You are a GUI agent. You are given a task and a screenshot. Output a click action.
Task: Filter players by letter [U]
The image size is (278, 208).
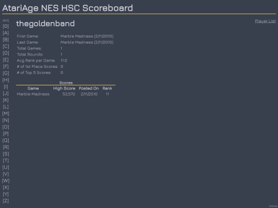(6, 167)
